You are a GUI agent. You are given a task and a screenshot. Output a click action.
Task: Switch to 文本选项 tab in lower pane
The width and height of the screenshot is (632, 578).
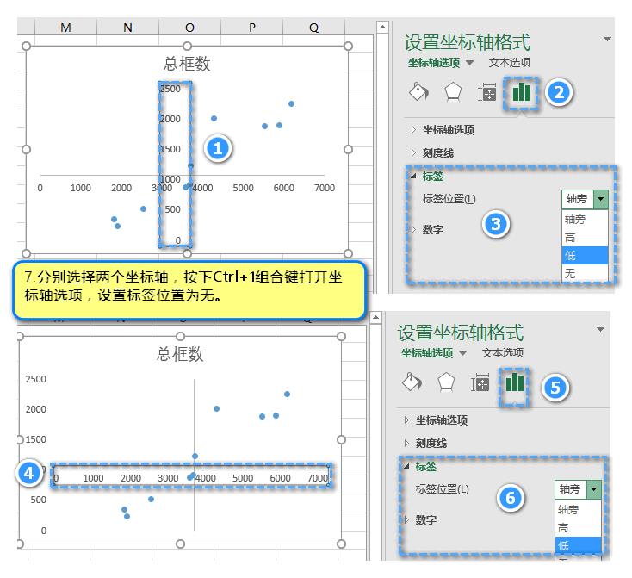click(x=502, y=352)
